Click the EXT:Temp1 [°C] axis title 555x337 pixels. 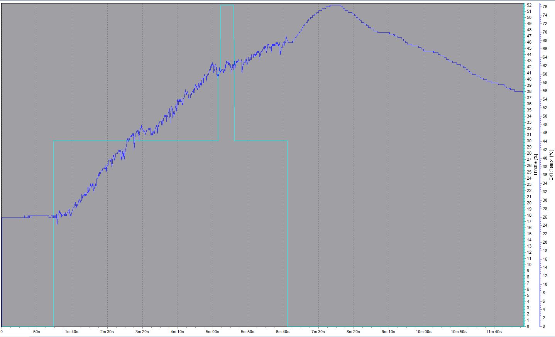click(552, 165)
